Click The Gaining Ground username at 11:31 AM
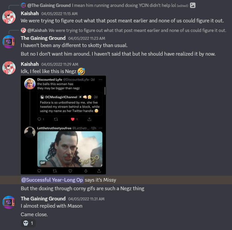232x230 pixels. coord(43,199)
